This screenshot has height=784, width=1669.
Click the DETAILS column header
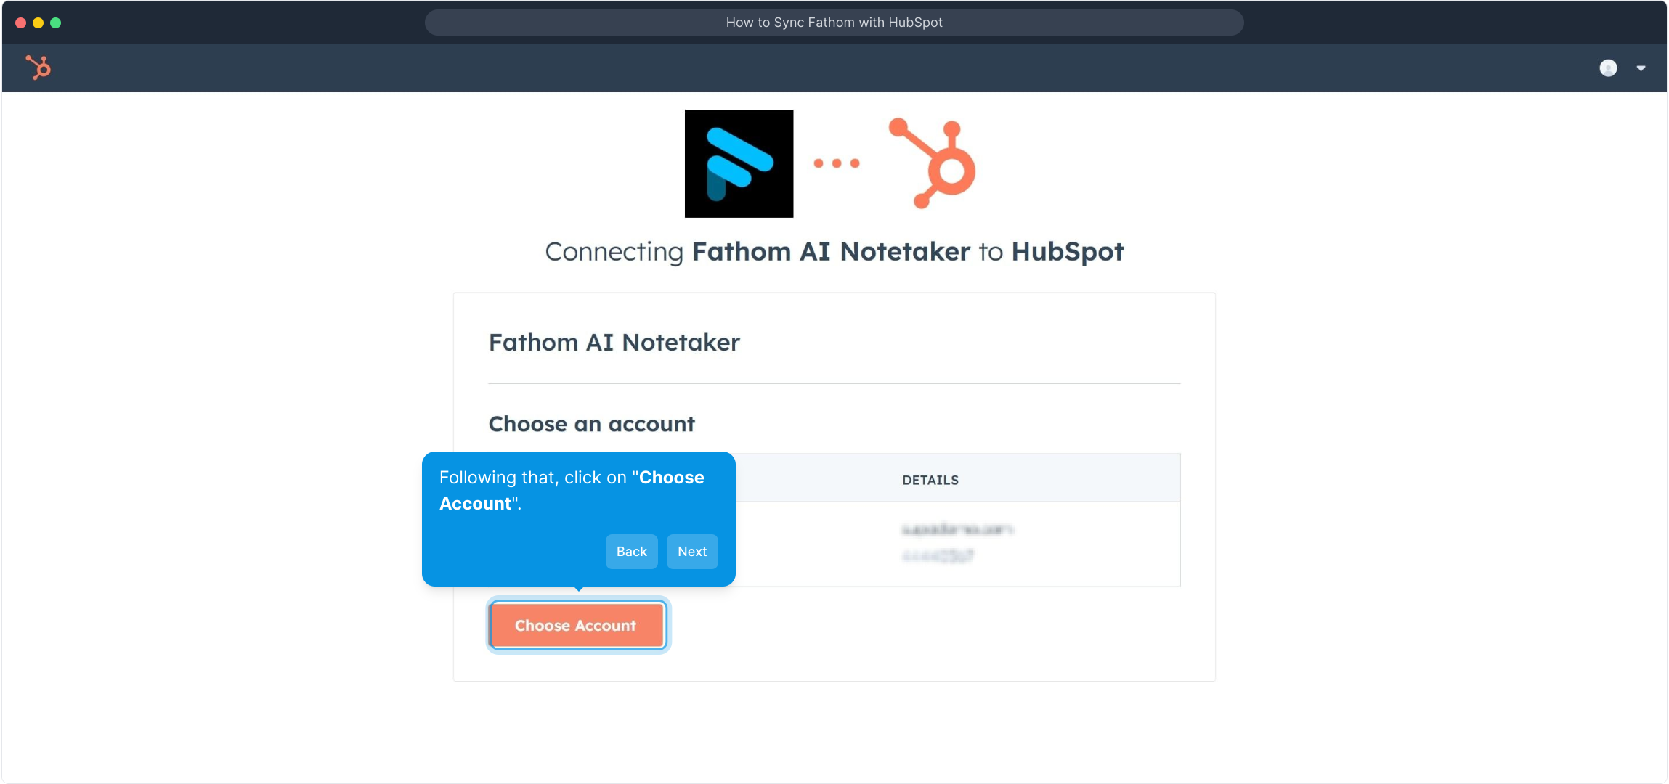click(930, 480)
